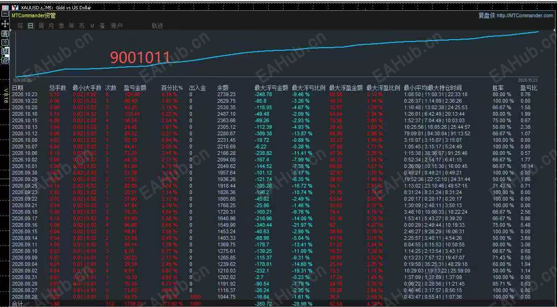Viewport: 557px width, 307px height.
Task: Click the V.8.18 version label
Action: point(5,95)
